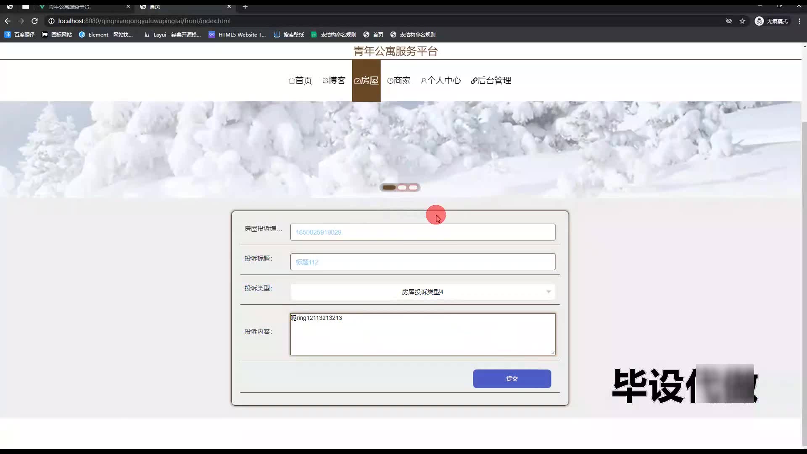Click the site info icon in address bar
The height and width of the screenshot is (454, 807).
tap(51, 21)
